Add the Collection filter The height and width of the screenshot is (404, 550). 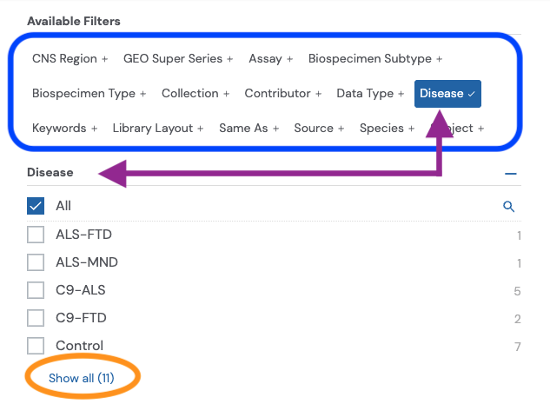tap(195, 93)
